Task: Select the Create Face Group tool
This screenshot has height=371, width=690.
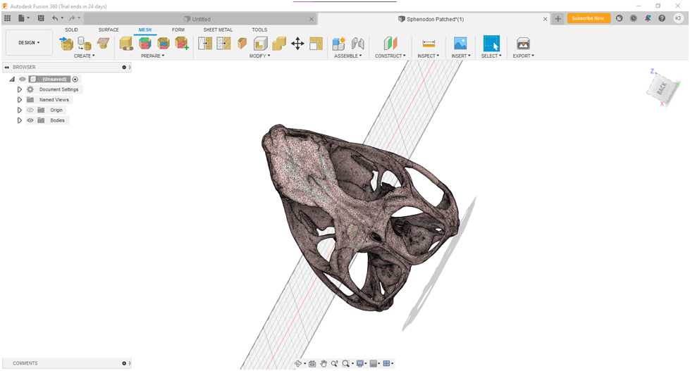Action: (x=182, y=44)
